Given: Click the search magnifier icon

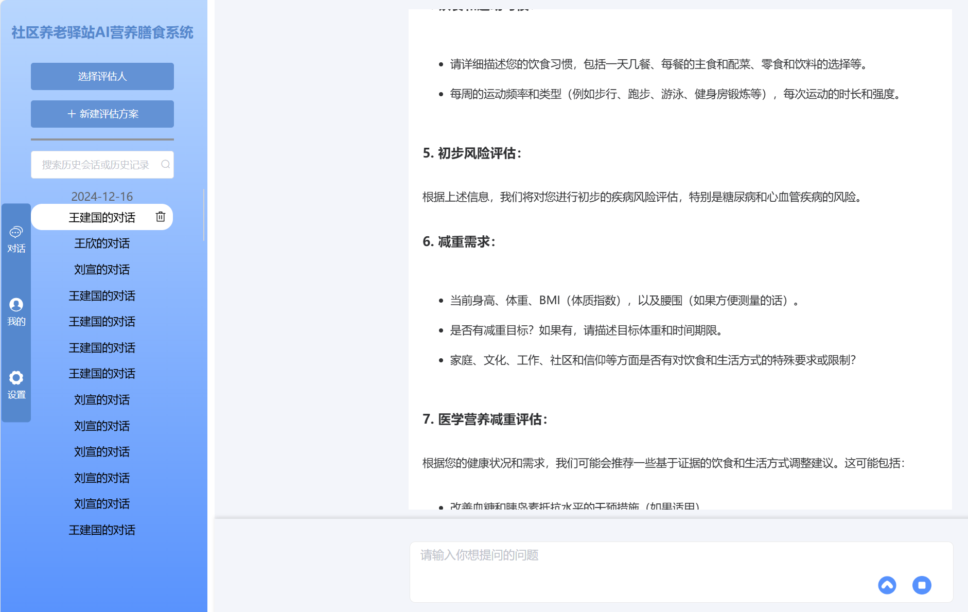Looking at the screenshot, I should click(165, 164).
